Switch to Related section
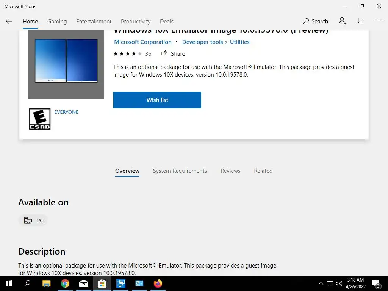This screenshot has height=291, width=388. coord(263,171)
